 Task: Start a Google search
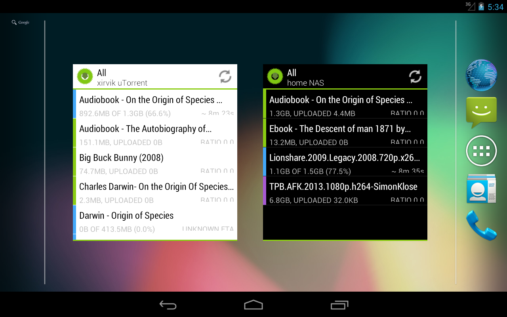(20, 23)
